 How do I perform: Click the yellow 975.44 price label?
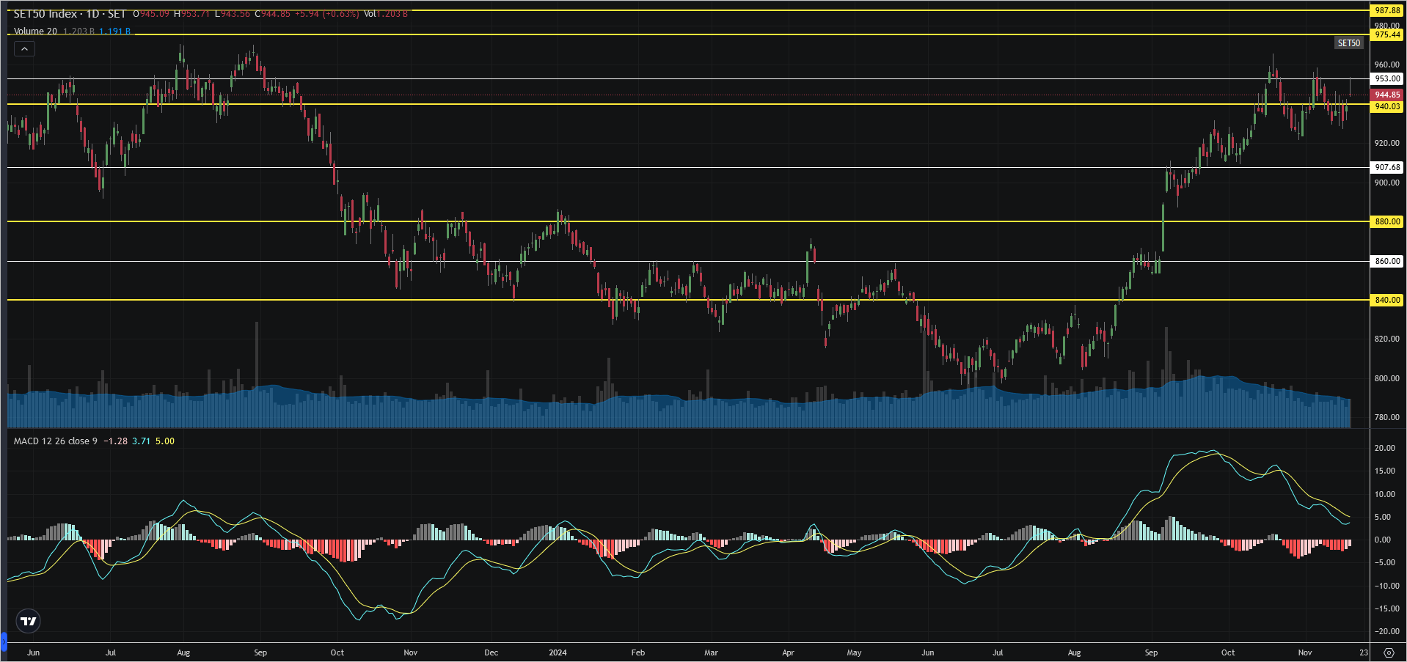click(x=1386, y=34)
